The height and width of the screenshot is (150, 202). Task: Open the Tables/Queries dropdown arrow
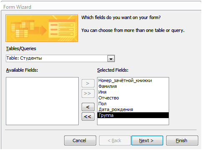pos(111,58)
